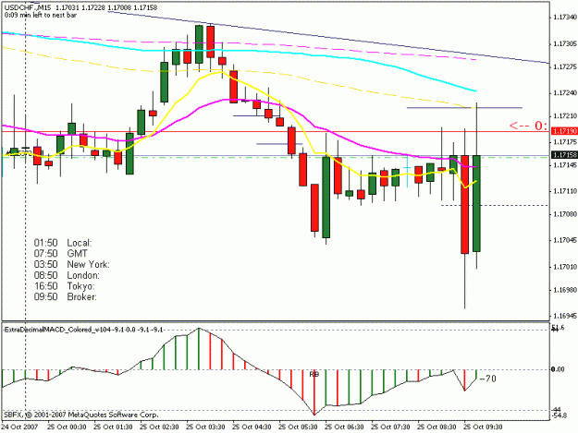The height and width of the screenshot is (433, 578).
Task: Select the '08:50 London:' clock line
Action: pyautogui.click(x=67, y=275)
